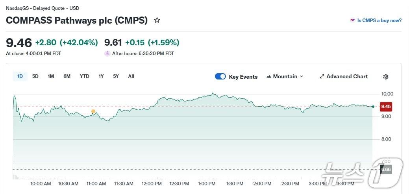
Task: Open the 'Is CMPS a buy now?' link
Action: coord(379,20)
